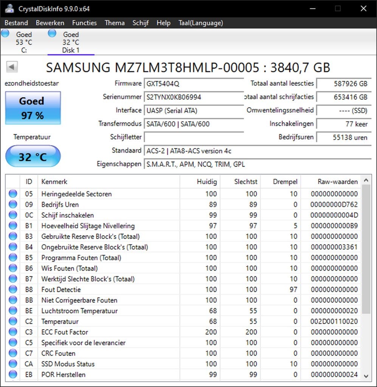
Task: Click the Eigenschappen field with S.M.A.R.T.
Action: tap(258, 164)
